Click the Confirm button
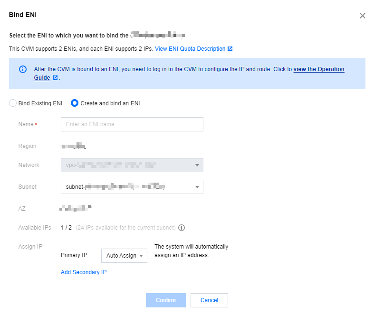 [166, 300]
